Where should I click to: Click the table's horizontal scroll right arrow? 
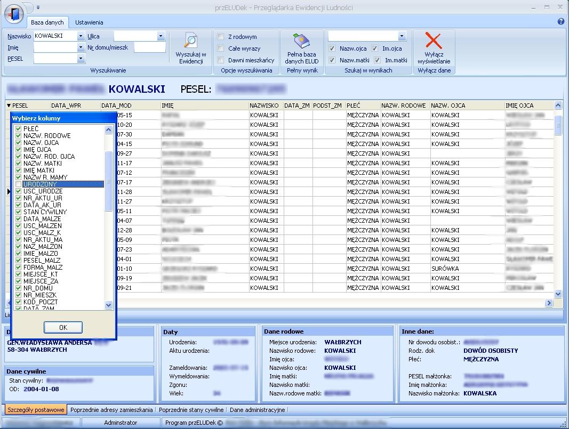[549, 303]
